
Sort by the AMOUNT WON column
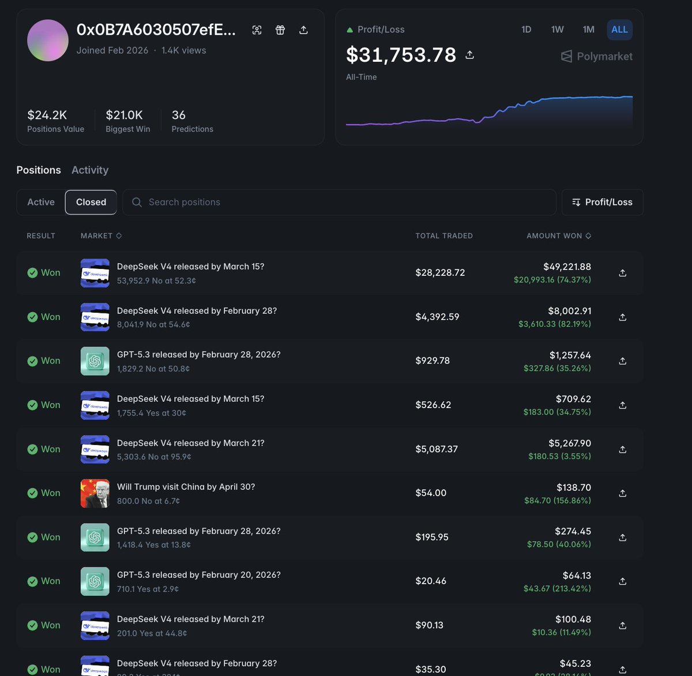tap(559, 236)
